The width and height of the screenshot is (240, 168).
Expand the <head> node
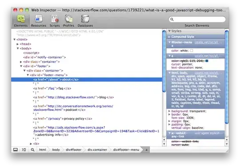click(x=18, y=44)
